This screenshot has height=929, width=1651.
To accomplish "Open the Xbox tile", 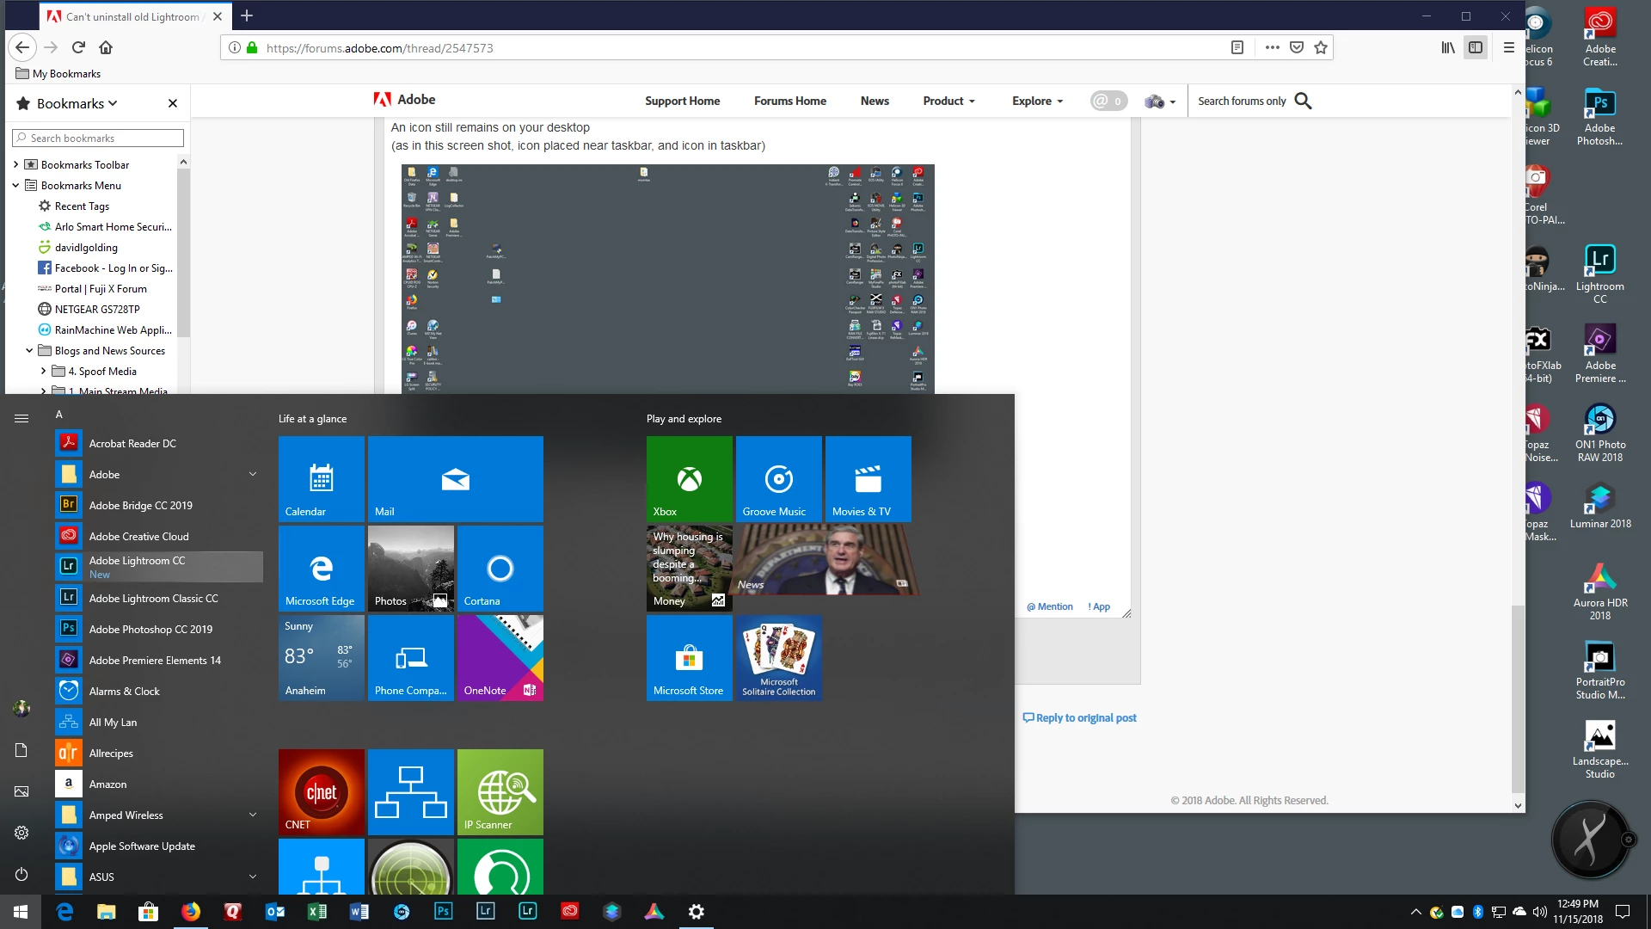I will (x=689, y=478).
